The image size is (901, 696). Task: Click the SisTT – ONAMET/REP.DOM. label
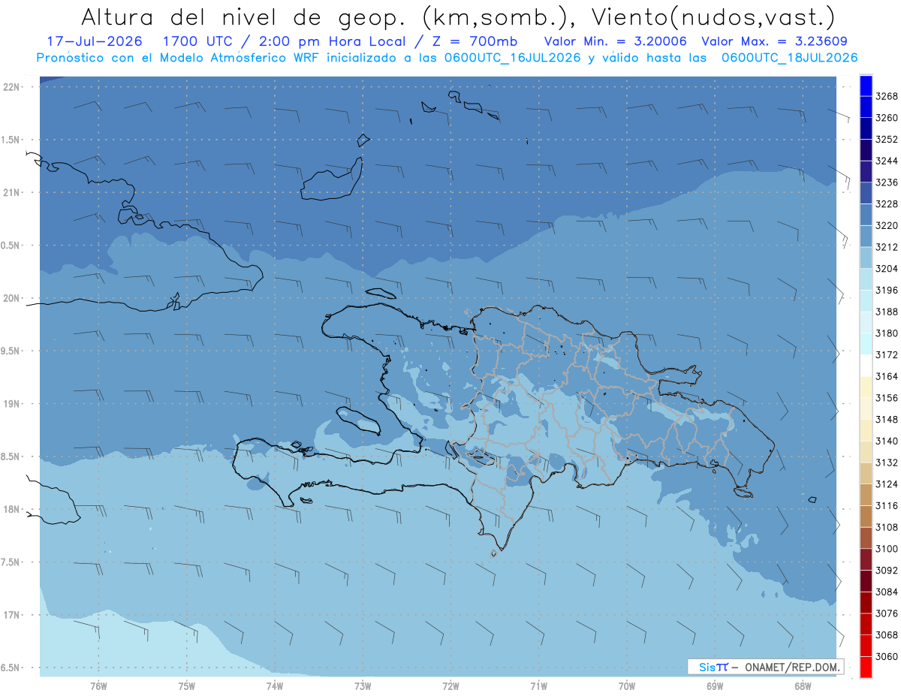coord(765,667)
